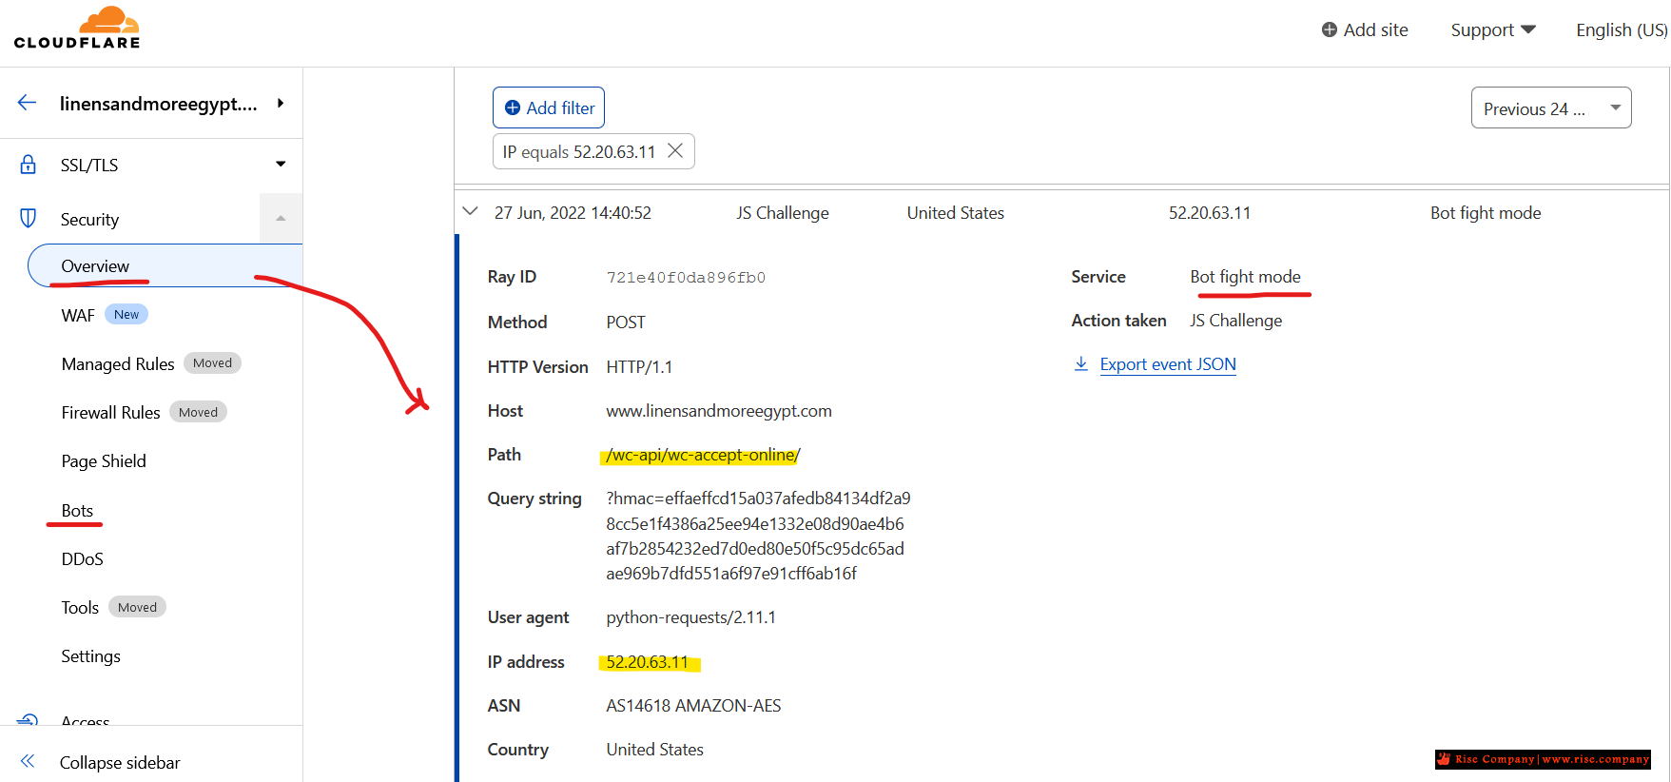This screenshot has width=1671, height=782.
Task: Select the linensandmoreegypt site name
Action: [159, 104]
